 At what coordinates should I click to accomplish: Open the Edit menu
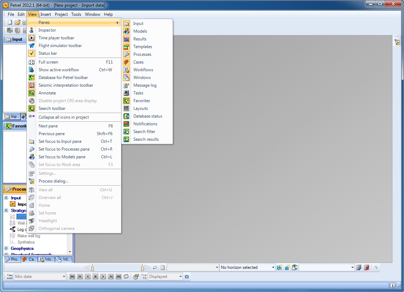point(21,14)
